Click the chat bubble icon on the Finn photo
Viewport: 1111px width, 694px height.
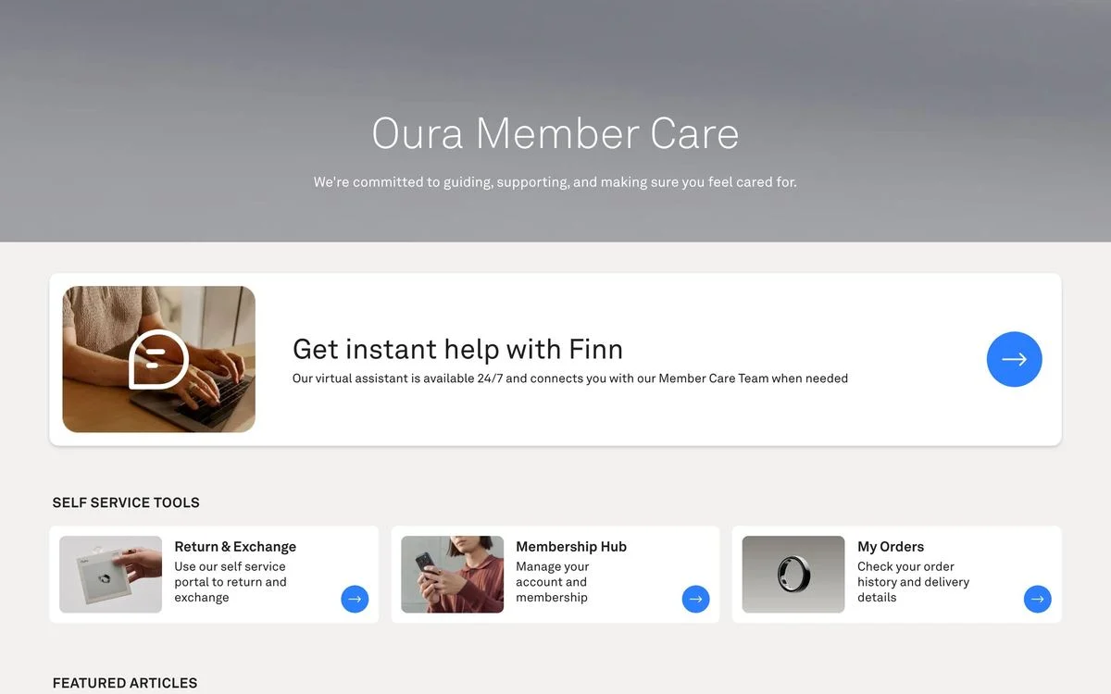click(158, 359)
